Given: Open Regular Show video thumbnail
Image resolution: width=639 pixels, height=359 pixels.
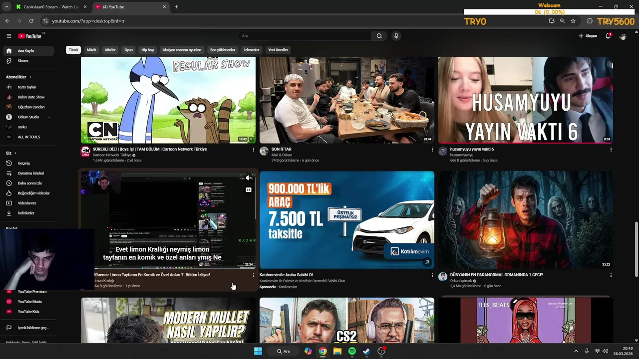Looking at the screenshot, I should [168, 100].
